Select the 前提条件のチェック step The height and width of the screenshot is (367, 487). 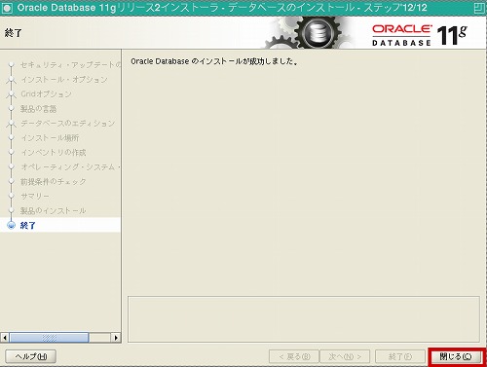tap(54, 181)
